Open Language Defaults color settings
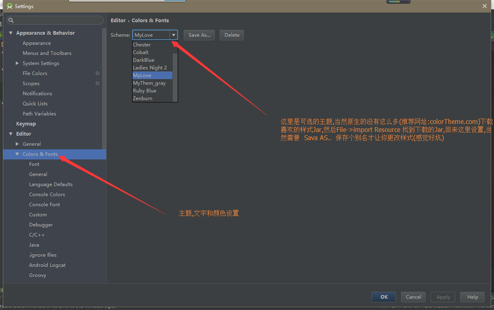Viewport: 494px width, 310px height. coord(51,184)
